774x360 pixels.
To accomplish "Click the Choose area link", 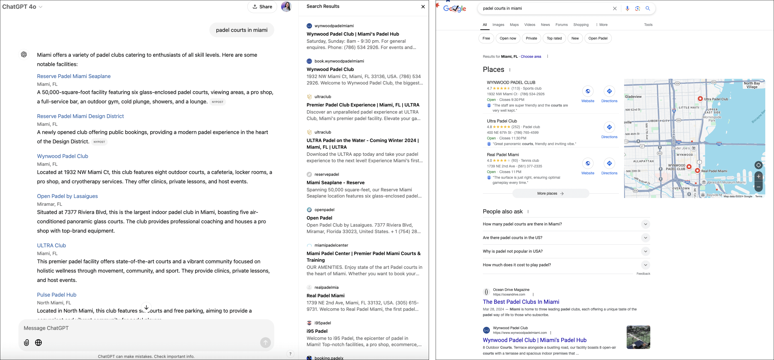I will (531, 56).
